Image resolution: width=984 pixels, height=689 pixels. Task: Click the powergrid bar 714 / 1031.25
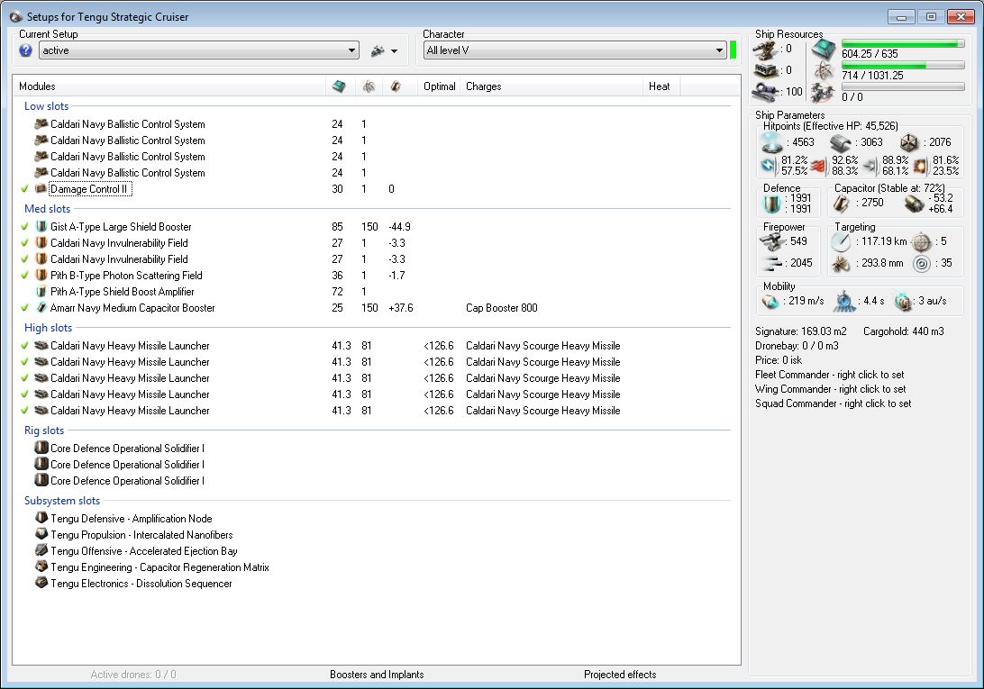point(902,66)
